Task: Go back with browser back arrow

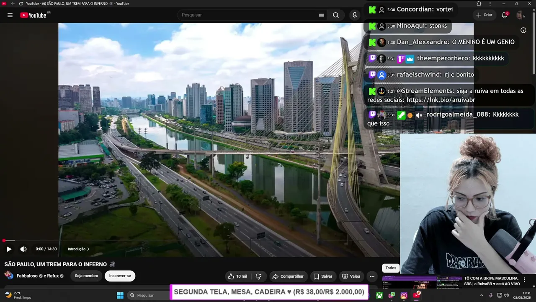Action: (13, 3)
